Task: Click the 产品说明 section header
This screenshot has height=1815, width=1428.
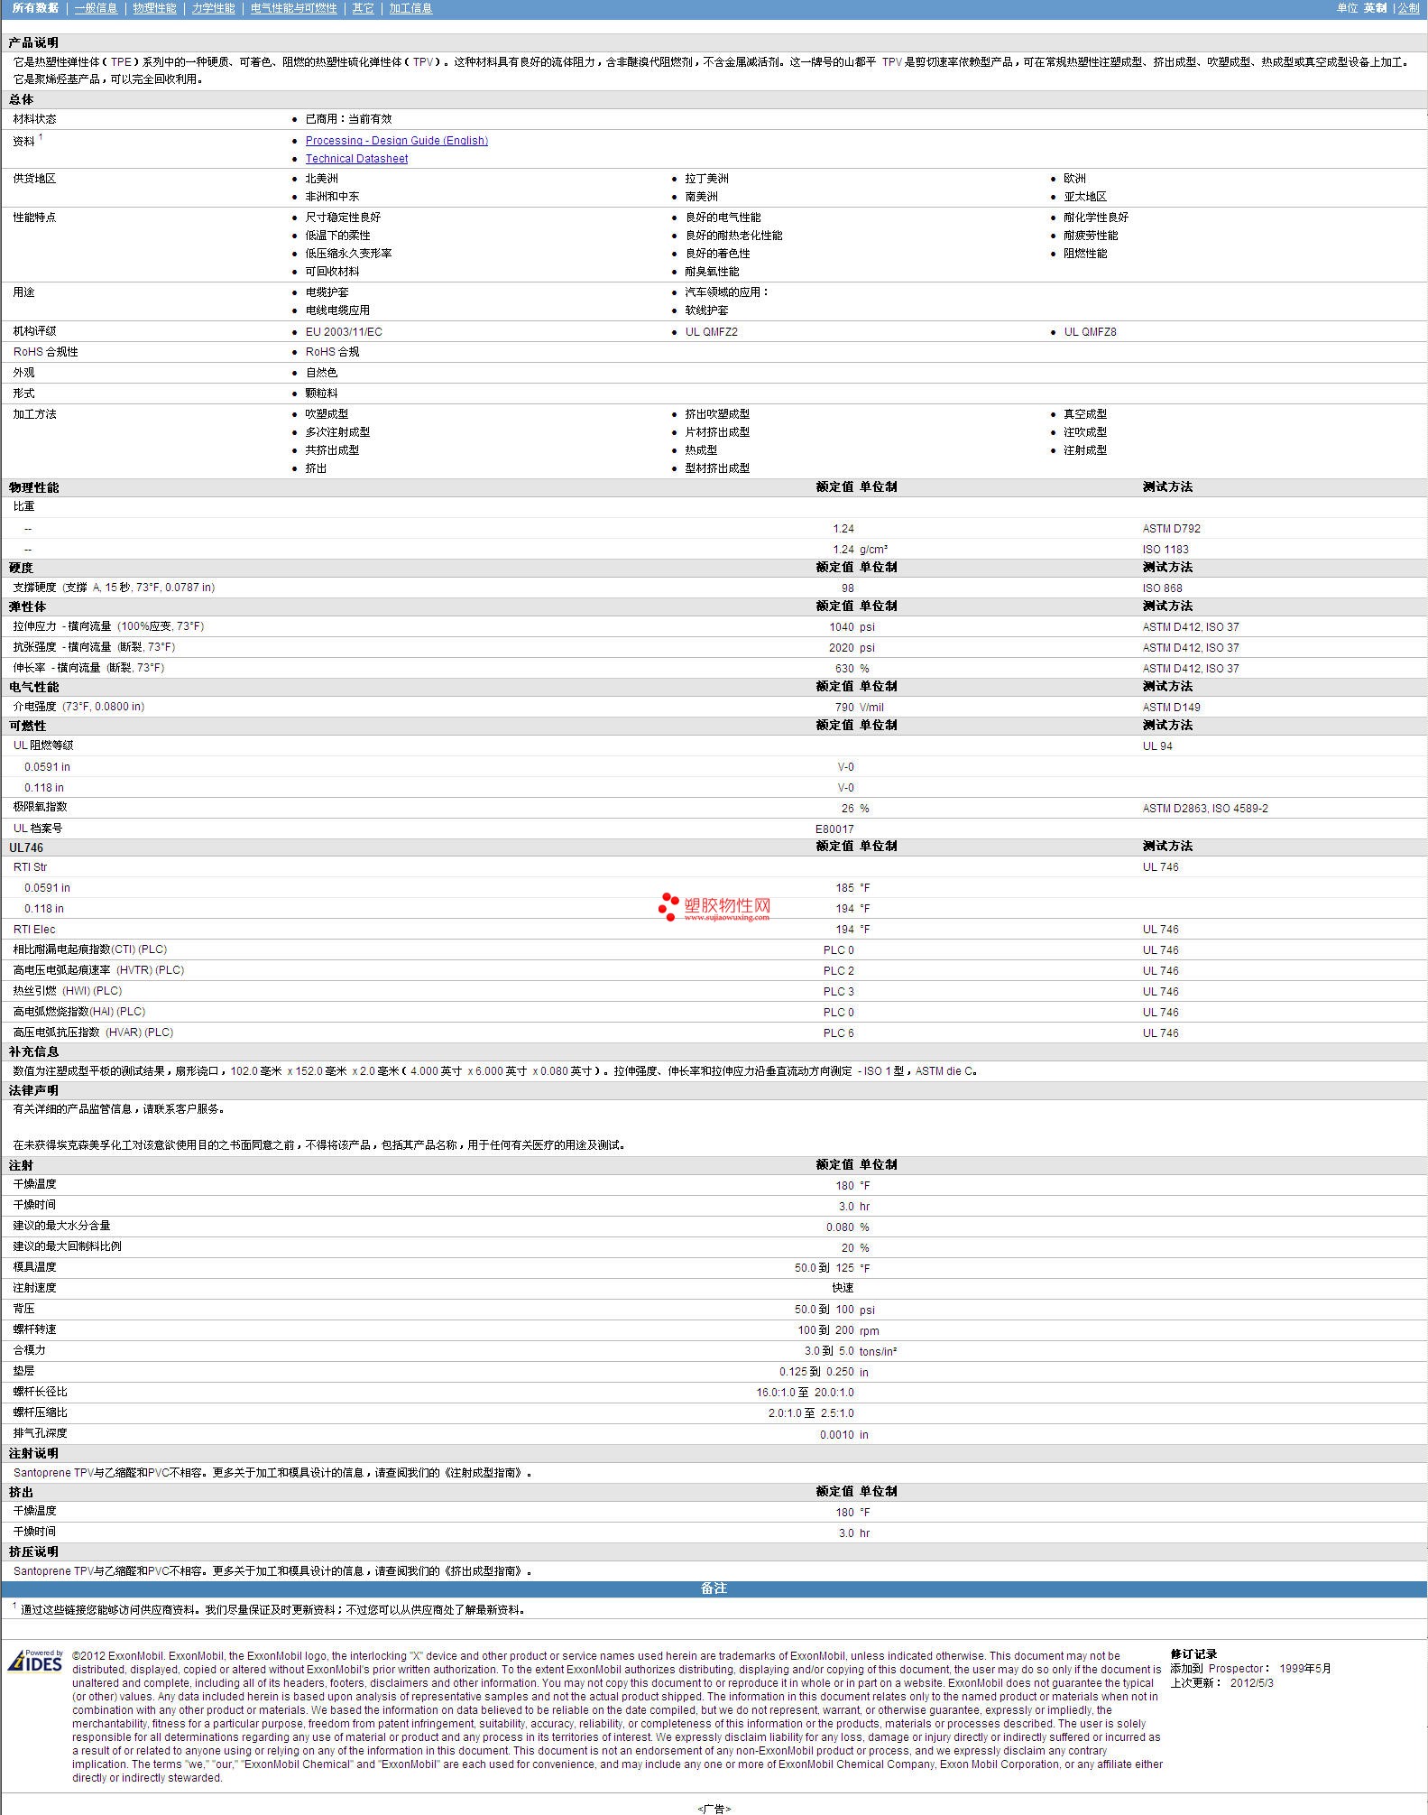Action: 33,43
